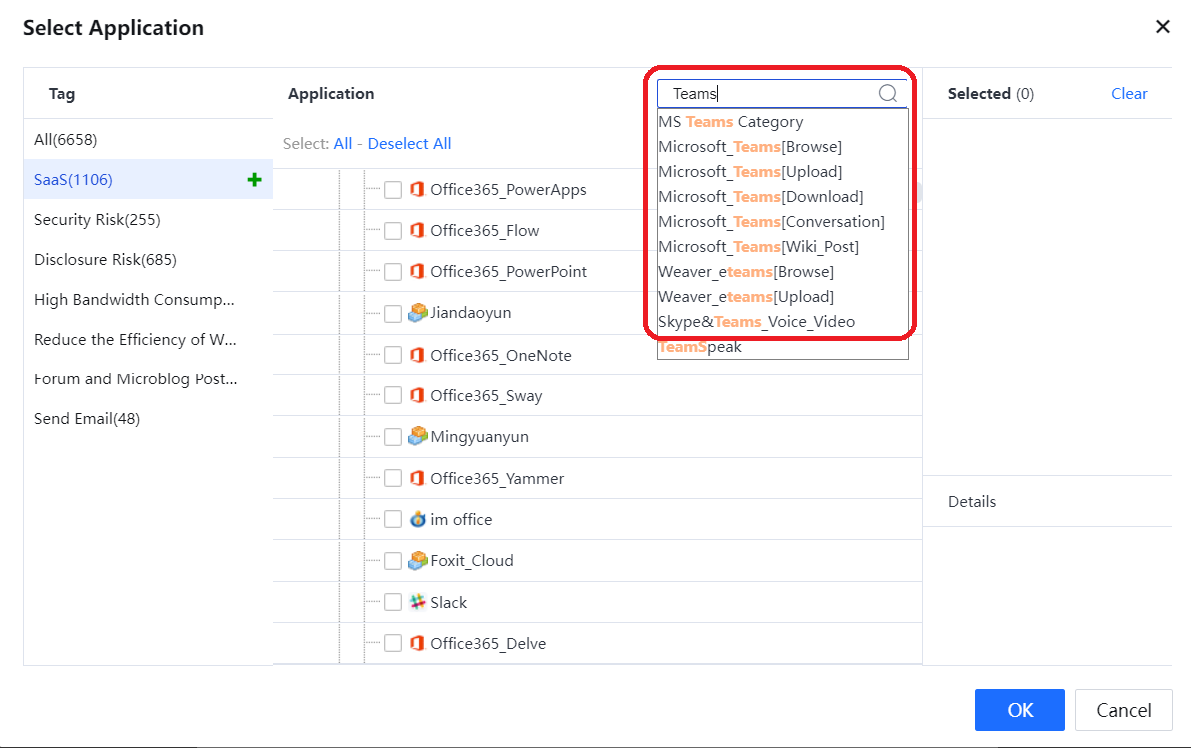Check the Office365_Flow checkbox
Image resolution: width=1191 pixels, height=748 pixels.
coord(393,230)
